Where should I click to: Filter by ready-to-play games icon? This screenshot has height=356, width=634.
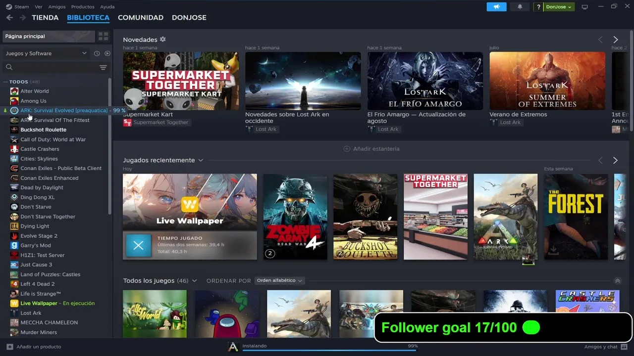point(107,53)
